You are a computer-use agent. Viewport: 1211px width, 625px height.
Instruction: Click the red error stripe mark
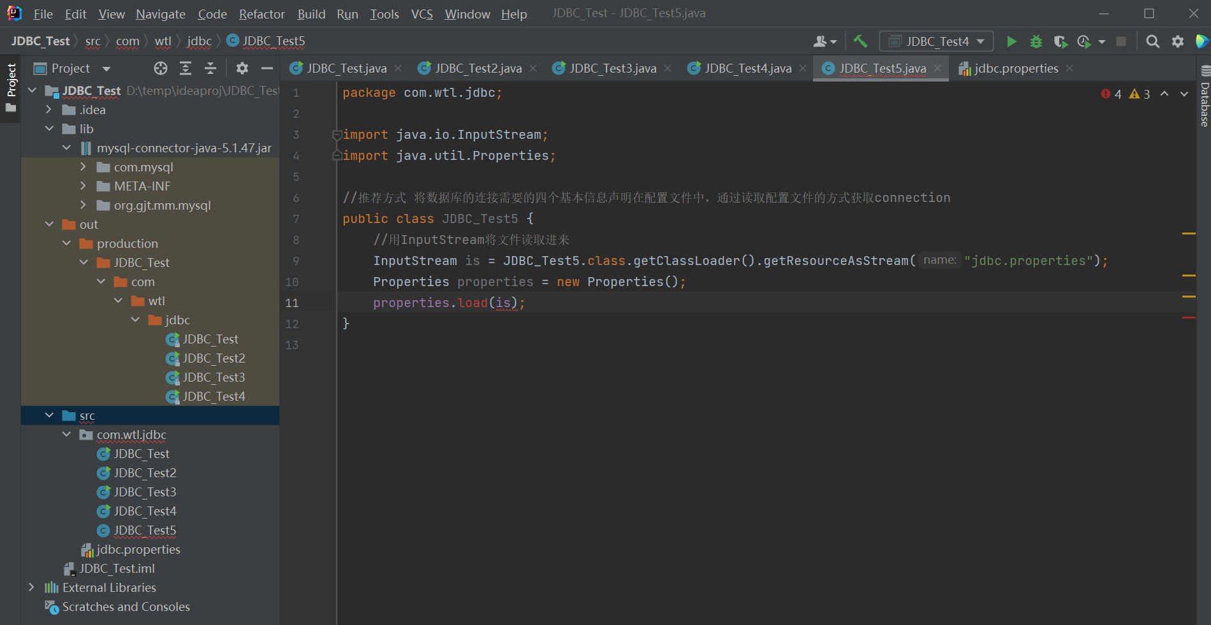(x=1189, y=317)
